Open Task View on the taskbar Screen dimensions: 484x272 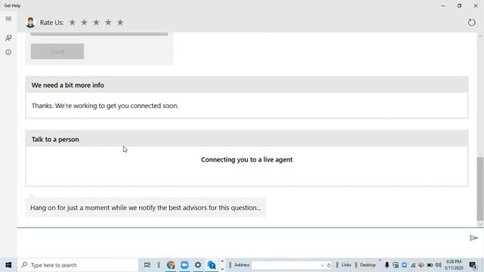coord(147,265)
